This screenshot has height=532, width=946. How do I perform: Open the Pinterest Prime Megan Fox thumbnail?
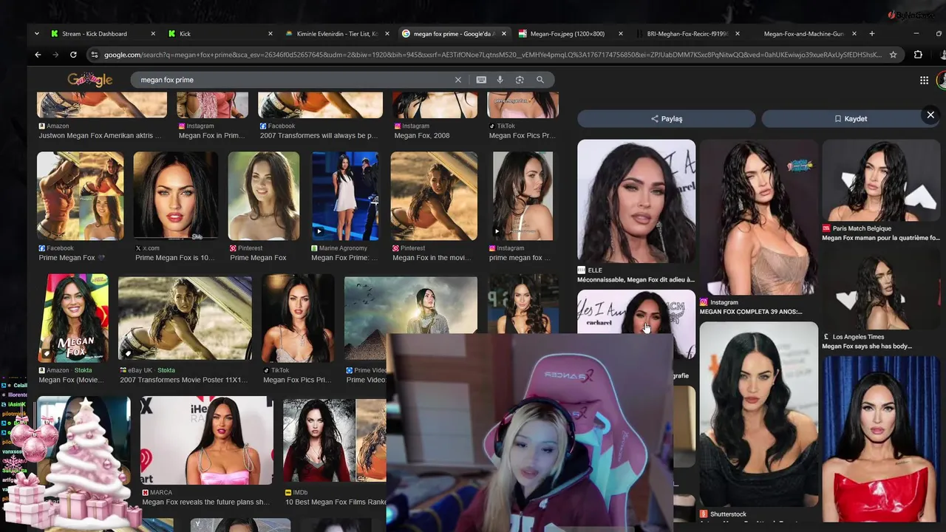264,196
